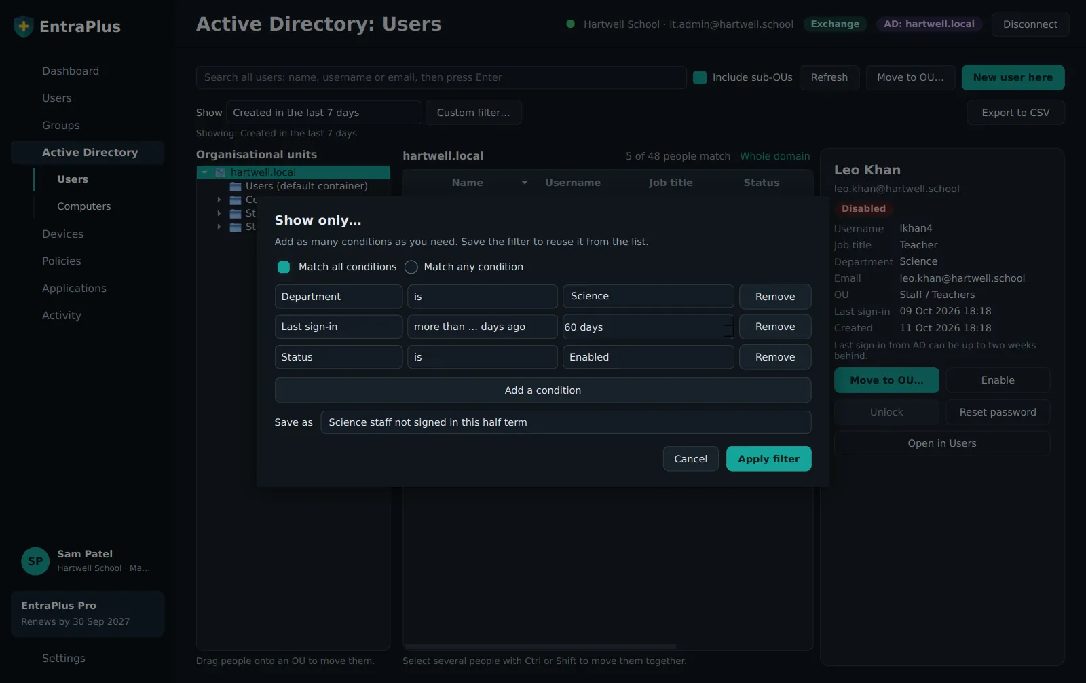
Task: Remove the Status condition row
Action: [775, 357]
